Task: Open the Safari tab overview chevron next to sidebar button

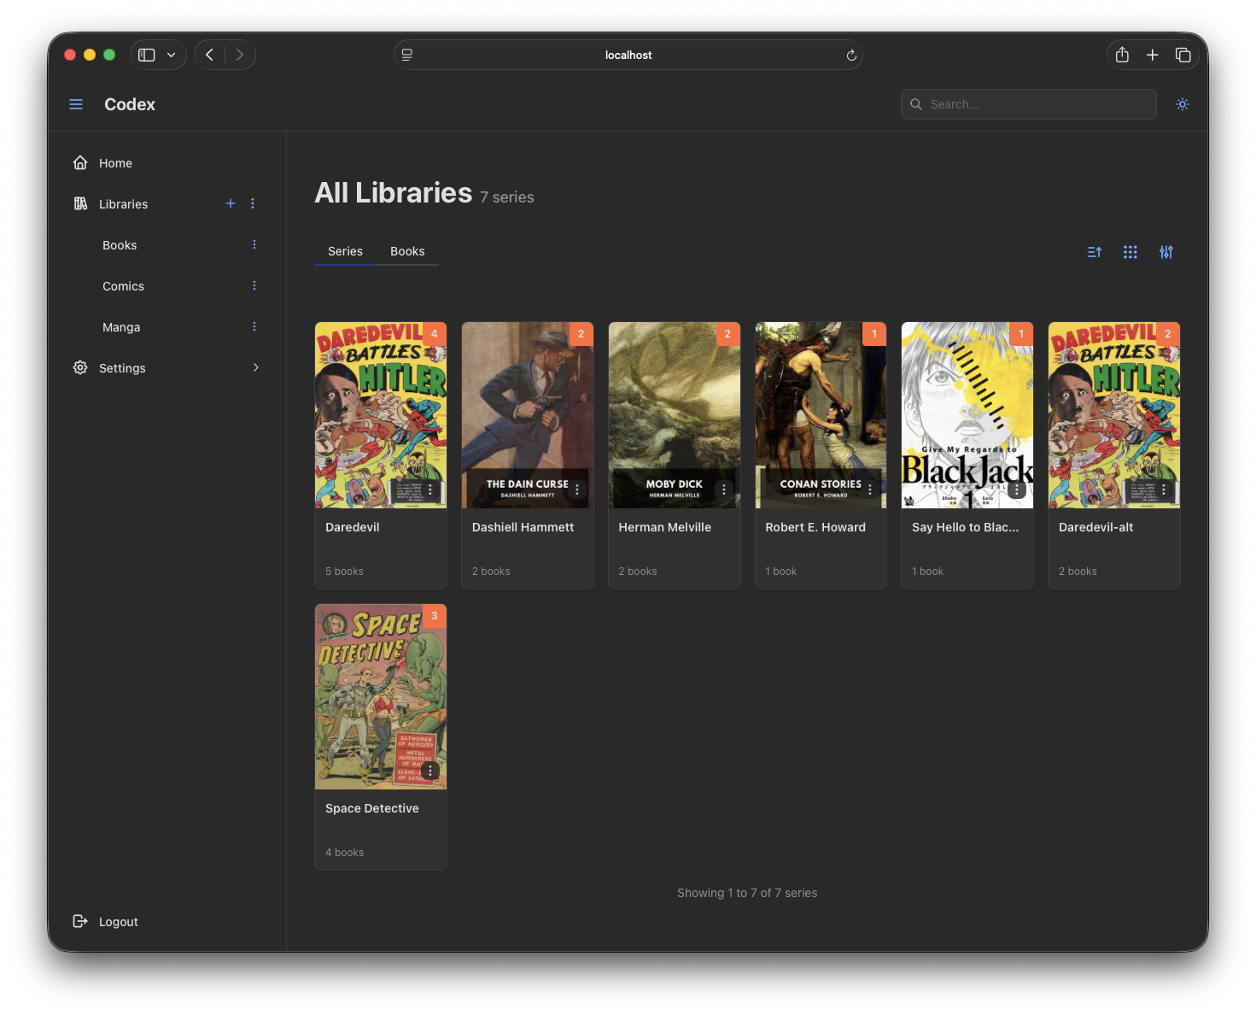Action: point(171,54)
